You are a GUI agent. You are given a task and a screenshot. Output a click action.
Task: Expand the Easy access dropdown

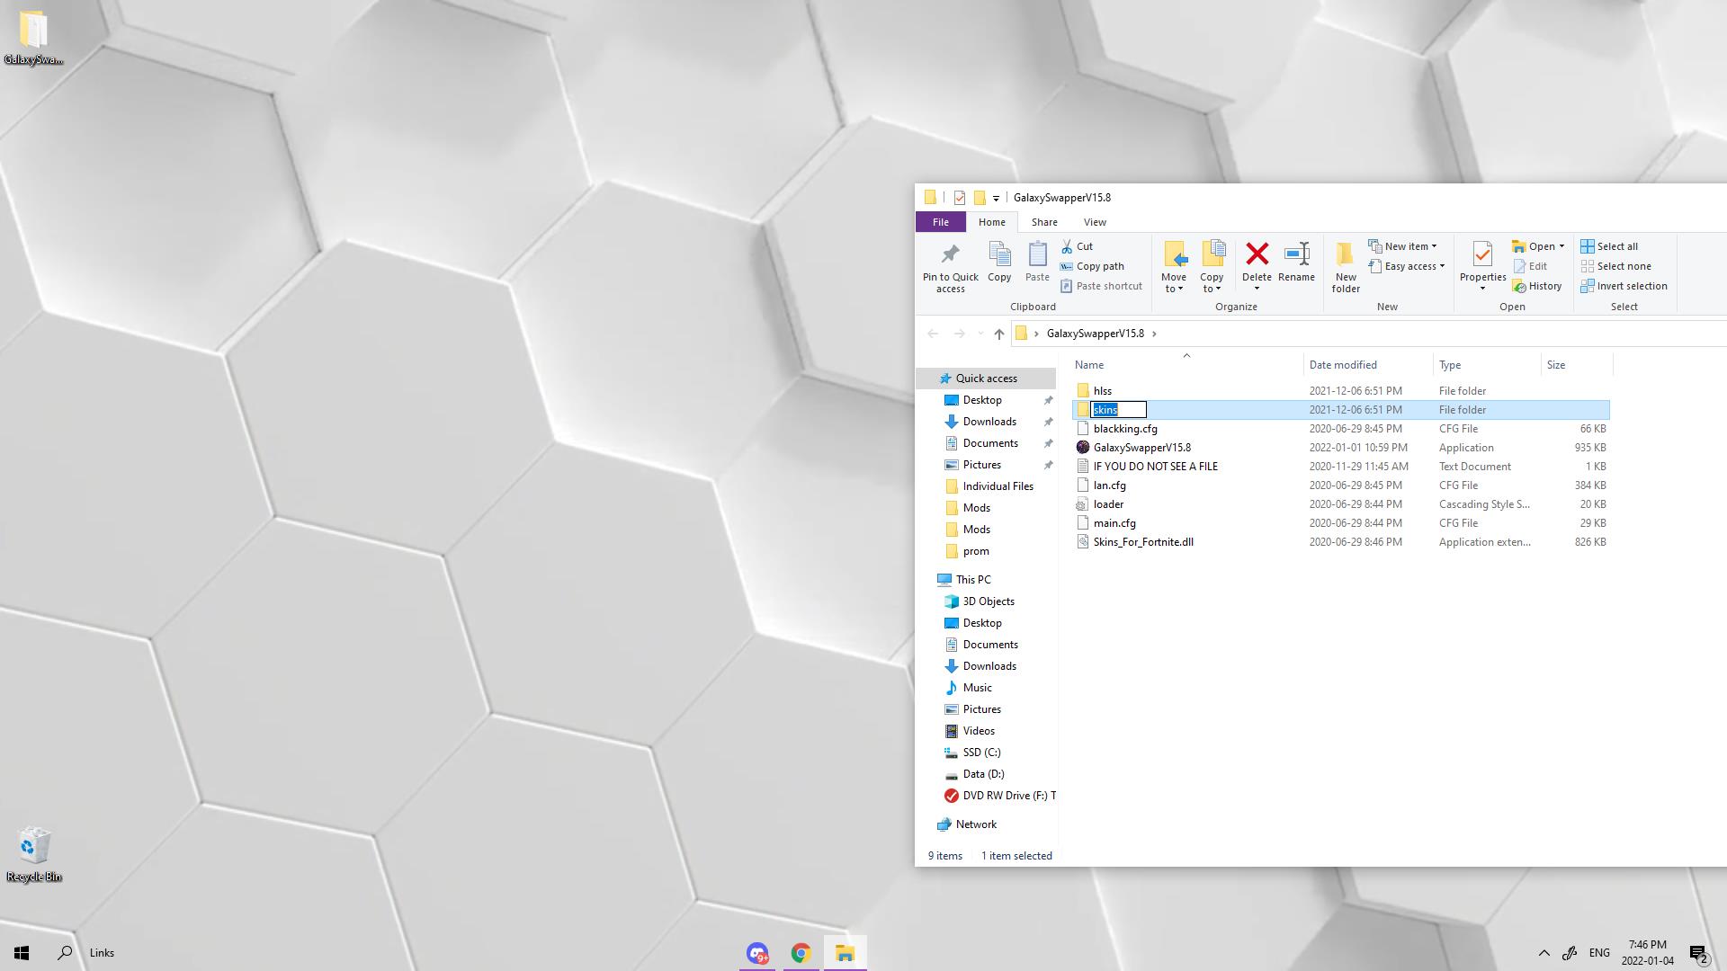pos(1409,266)
